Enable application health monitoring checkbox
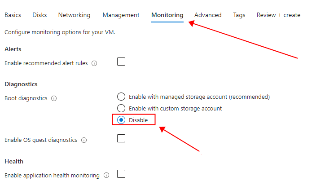325x194 pixels. (121, 174)
